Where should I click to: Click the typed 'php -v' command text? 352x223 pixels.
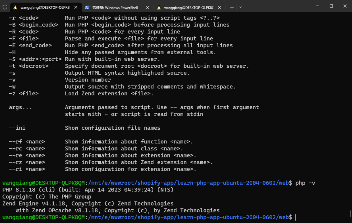point(306,183)
